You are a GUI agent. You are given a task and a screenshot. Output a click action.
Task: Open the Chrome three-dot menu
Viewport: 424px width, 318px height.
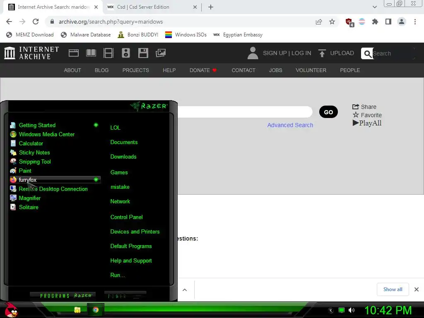point(415,22)
